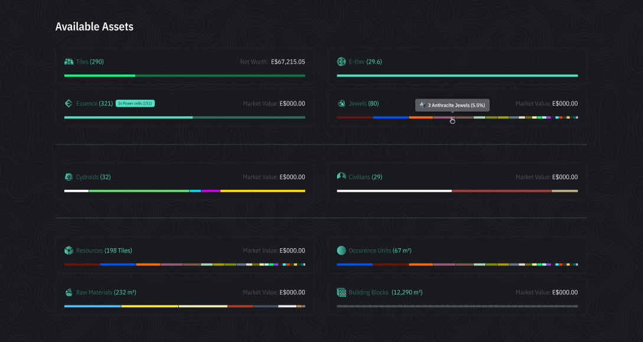643x342 pixels.
Task: Click the Resources cube icon
Action: (x=68, y=251)
